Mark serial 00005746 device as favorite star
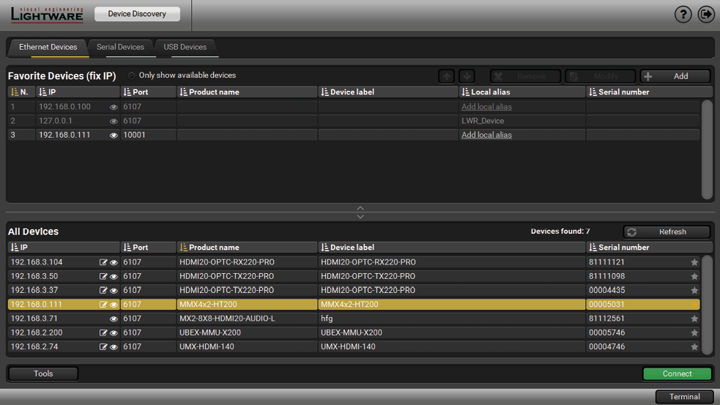This screenshot has height=405, width=720. click(x=694, y=333)
